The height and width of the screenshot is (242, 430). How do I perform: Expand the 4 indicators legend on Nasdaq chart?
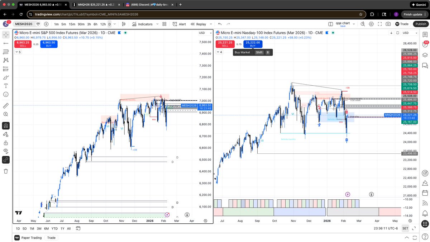(x=219, y=52)
